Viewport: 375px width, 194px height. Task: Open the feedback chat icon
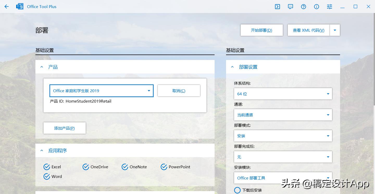(290, 7)
